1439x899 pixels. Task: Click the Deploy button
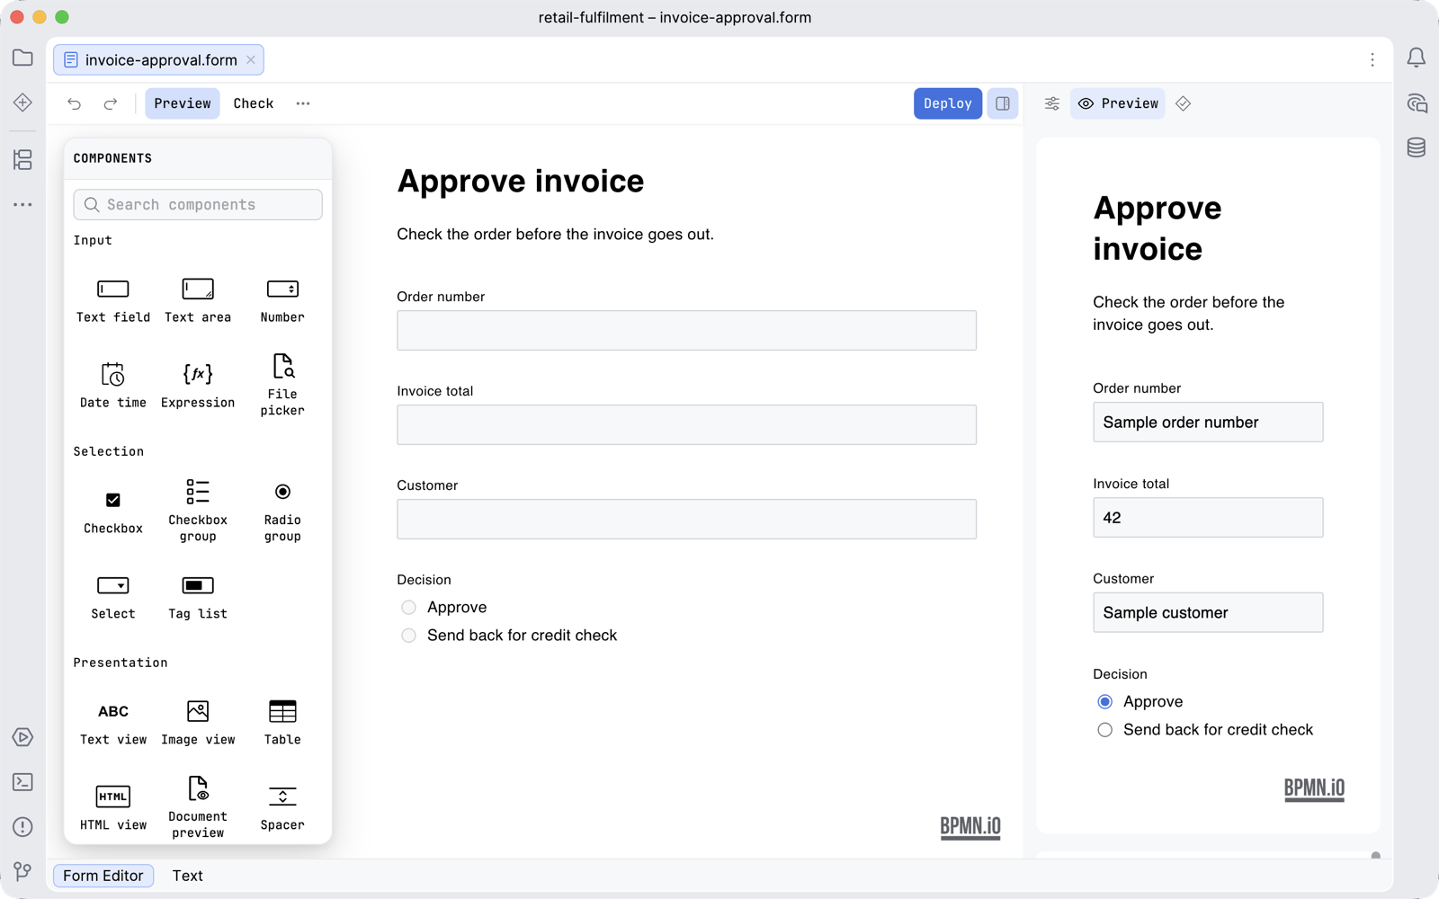coord(948,103)
